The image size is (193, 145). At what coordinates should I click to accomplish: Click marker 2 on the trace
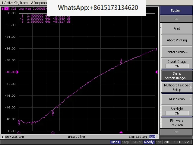coord(121,61)
